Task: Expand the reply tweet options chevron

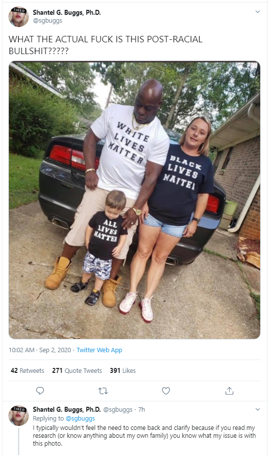Action: click(258, 409)
